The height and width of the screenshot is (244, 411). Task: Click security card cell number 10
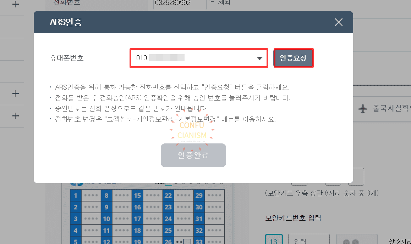point(106,219)
